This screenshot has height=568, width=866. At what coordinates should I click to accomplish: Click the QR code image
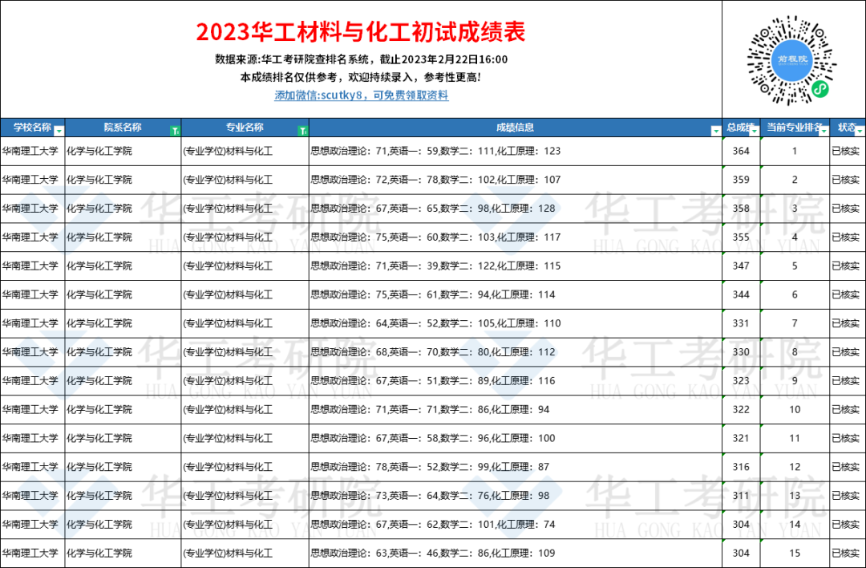point(791,59)
